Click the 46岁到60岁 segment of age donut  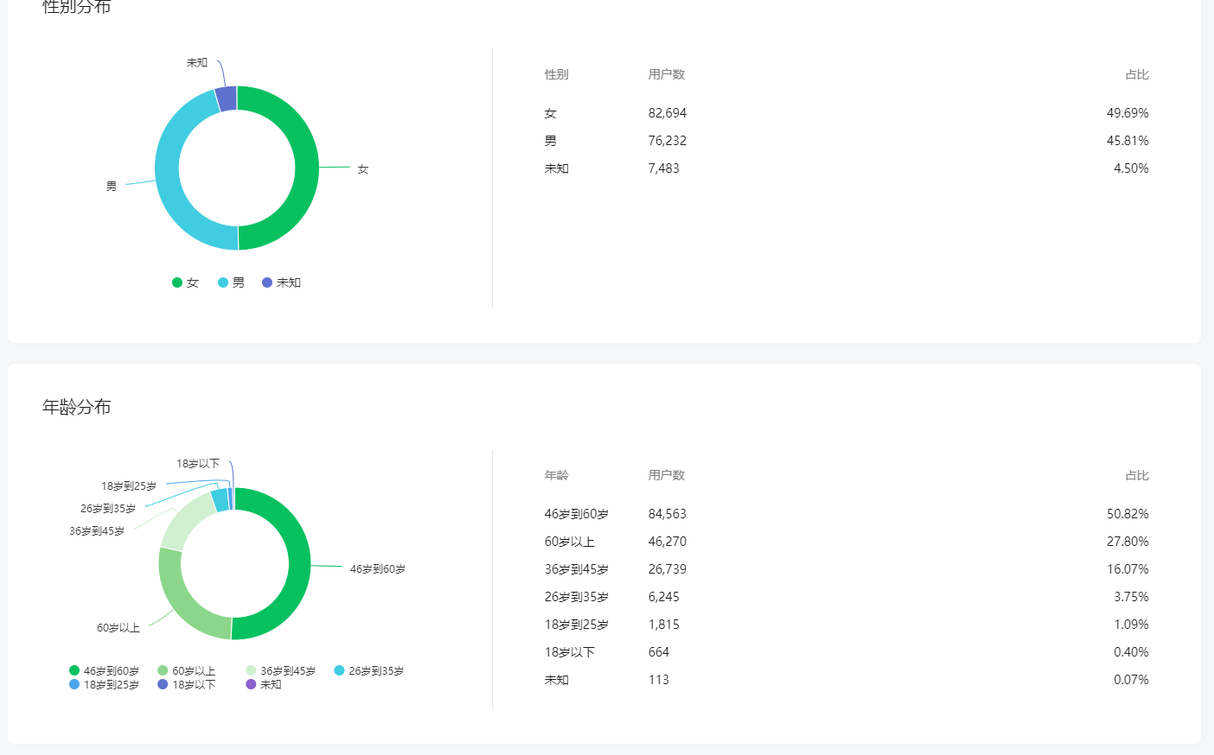click(x=298, y=561)
